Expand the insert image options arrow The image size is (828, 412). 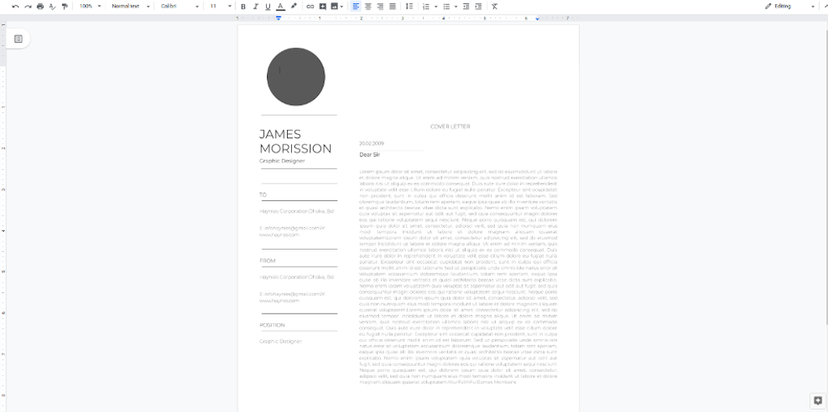(x=342, y=6)
